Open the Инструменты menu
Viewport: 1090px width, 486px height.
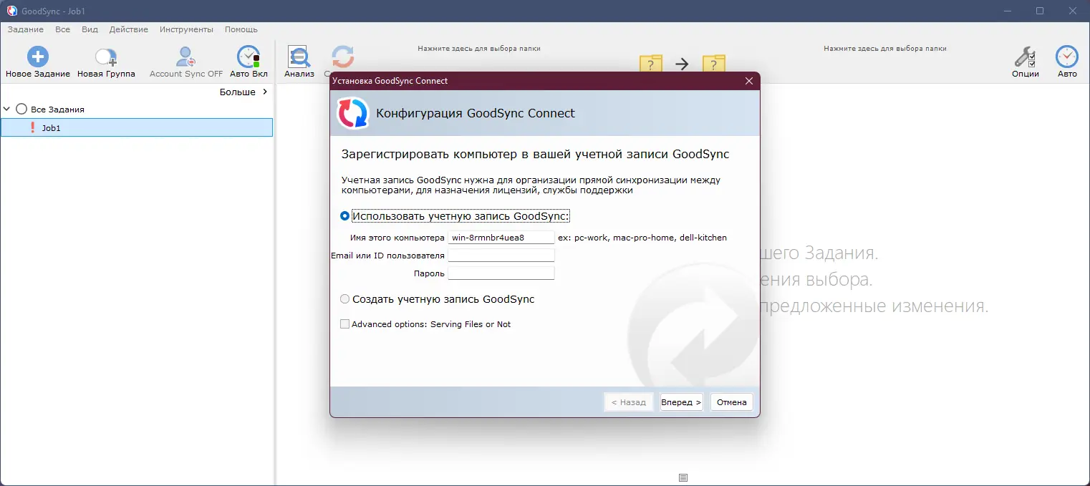(x=186, y=29)
